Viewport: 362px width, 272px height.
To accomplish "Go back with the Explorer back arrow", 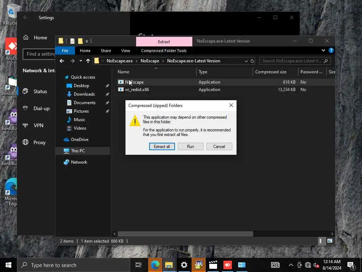I will [x=62, y=61].
